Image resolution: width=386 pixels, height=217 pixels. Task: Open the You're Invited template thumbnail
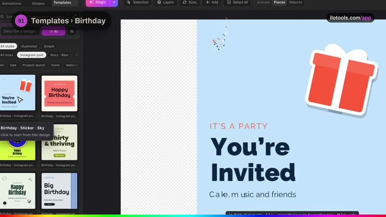[x=17, y=93]
